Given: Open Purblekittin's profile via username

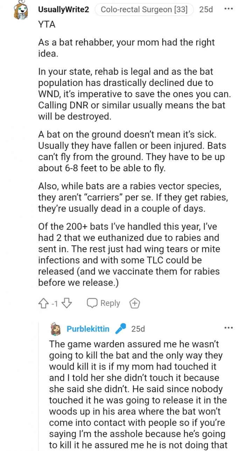Looking at the screenshot, I should tap(88, 329).
